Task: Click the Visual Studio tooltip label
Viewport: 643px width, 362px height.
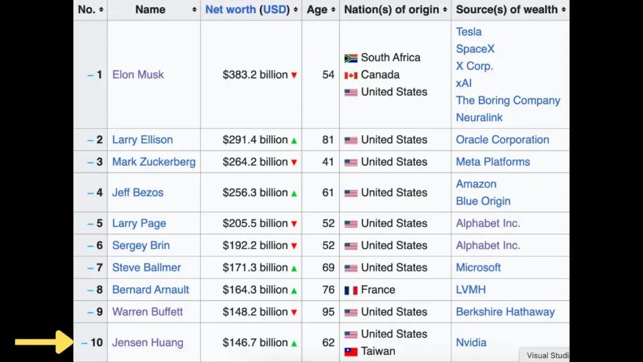Action: 547,355
